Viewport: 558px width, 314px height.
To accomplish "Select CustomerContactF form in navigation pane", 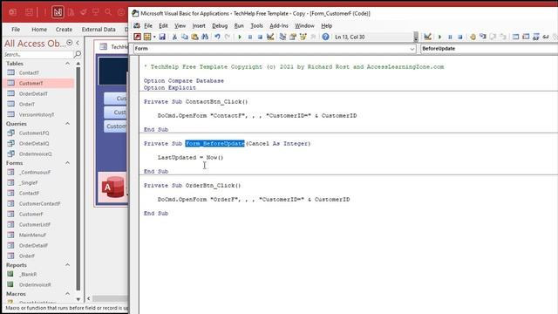I will pos(38,203).
